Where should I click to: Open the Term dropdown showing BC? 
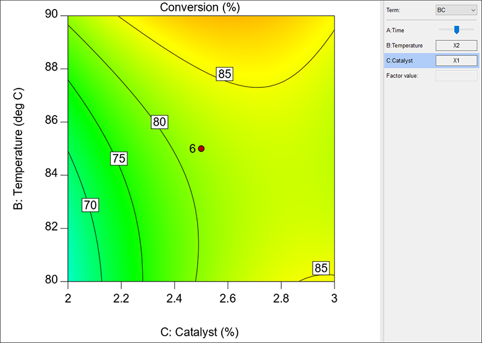(456, 10)
